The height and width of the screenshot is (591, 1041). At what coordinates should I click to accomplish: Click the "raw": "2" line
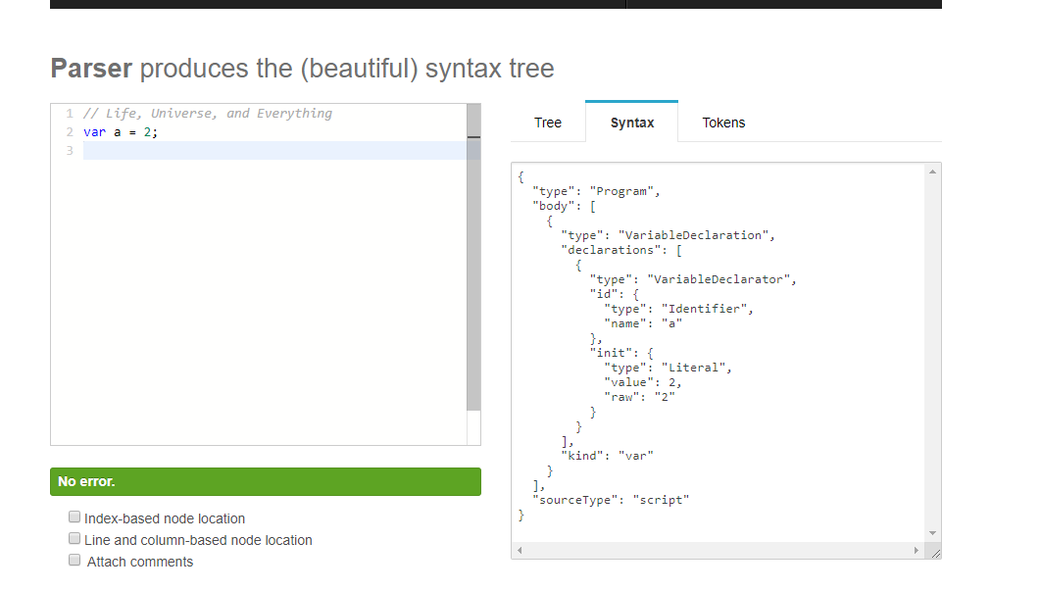coord(639,396)
